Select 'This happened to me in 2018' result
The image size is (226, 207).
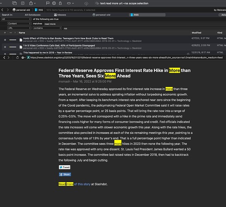pos(48,53)
